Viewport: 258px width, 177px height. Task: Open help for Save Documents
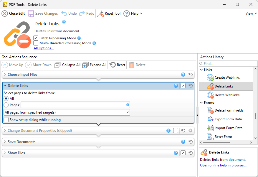click(x=183, y=142)
